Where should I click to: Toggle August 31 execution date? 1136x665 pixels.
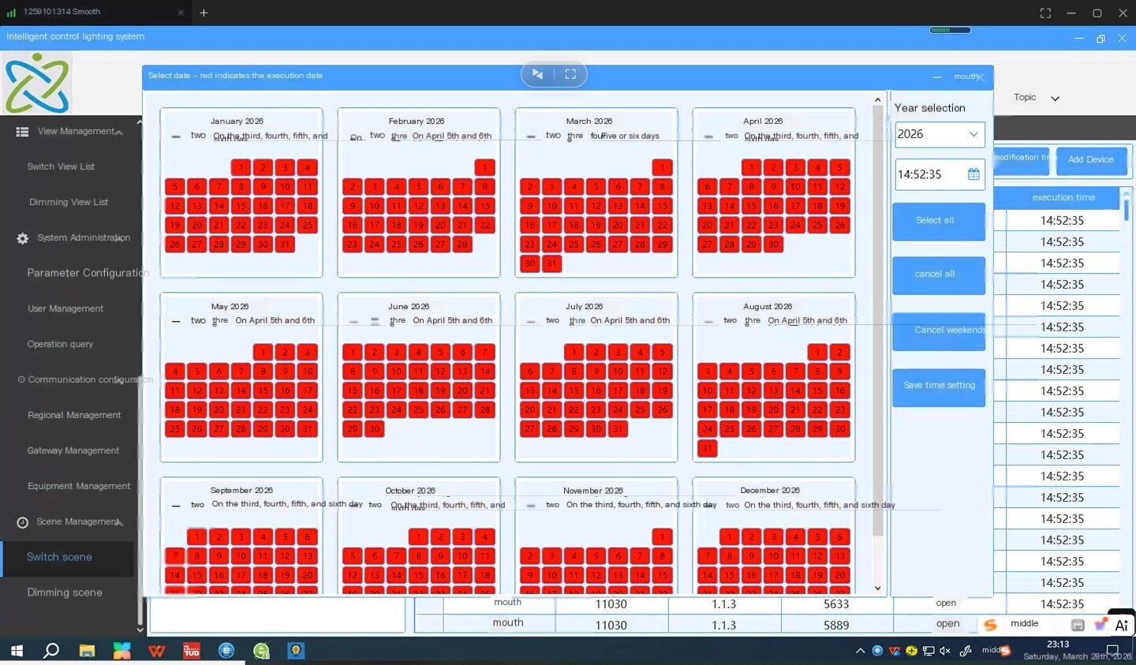coord(708,448)
